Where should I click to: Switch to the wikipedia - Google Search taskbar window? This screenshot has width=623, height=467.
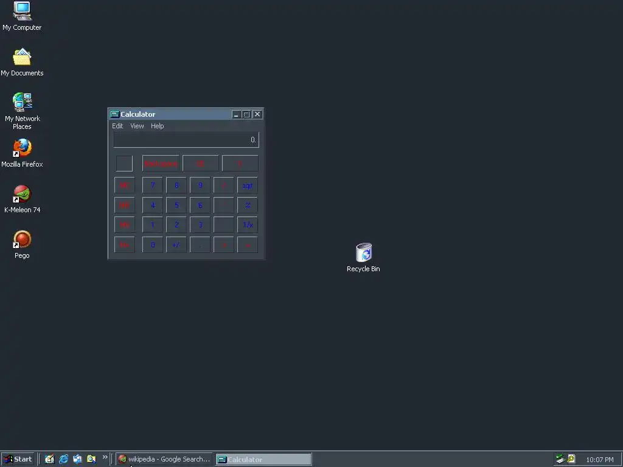164,459
